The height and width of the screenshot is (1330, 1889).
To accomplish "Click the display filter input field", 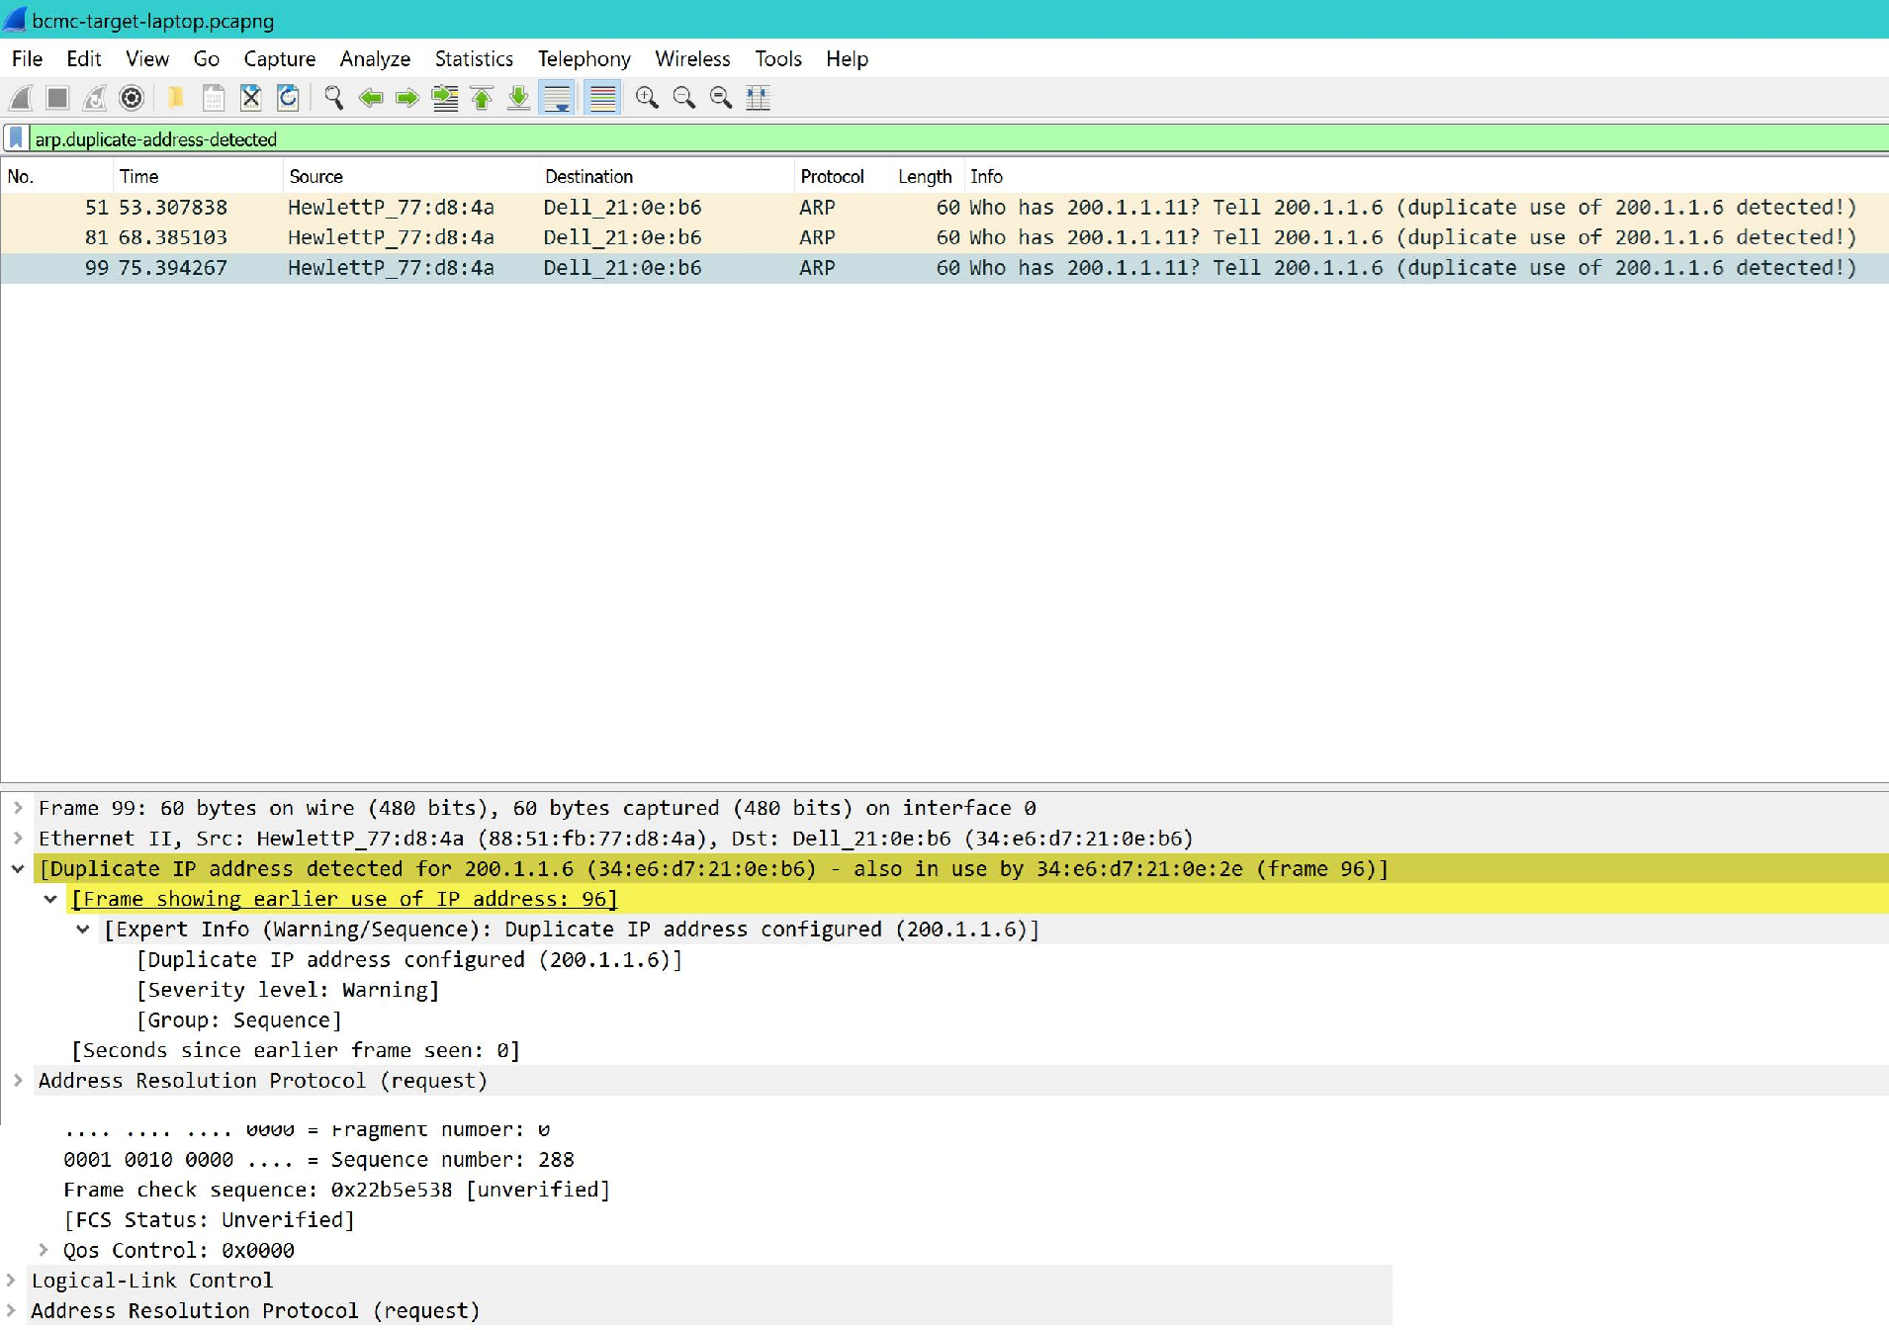I will (x=890, y=138).
